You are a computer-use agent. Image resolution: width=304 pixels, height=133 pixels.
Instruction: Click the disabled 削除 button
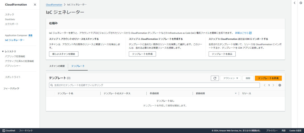(x=248, y=78)
